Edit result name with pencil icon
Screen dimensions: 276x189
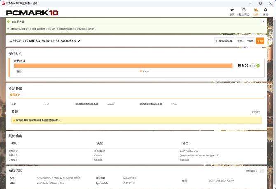point(79,41)
